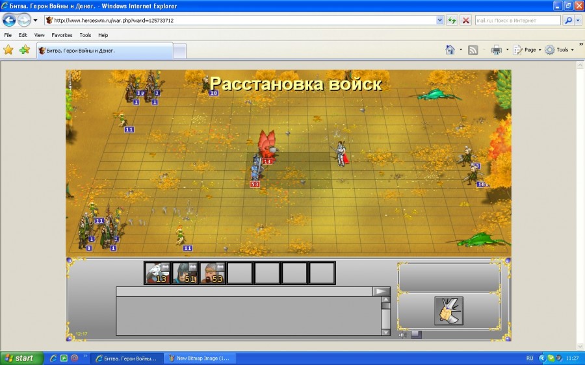The width and height of the screenshot is (585, 365).
Task: Click the 12:17 game timer
Action: coord(81,334)
